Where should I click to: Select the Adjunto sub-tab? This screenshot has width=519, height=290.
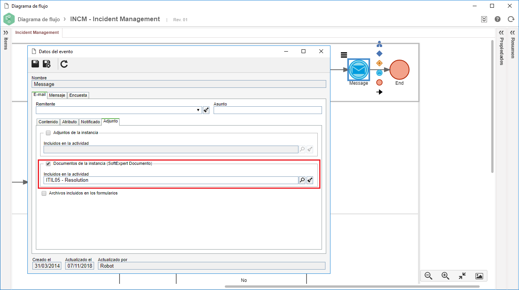pos(111,121)
